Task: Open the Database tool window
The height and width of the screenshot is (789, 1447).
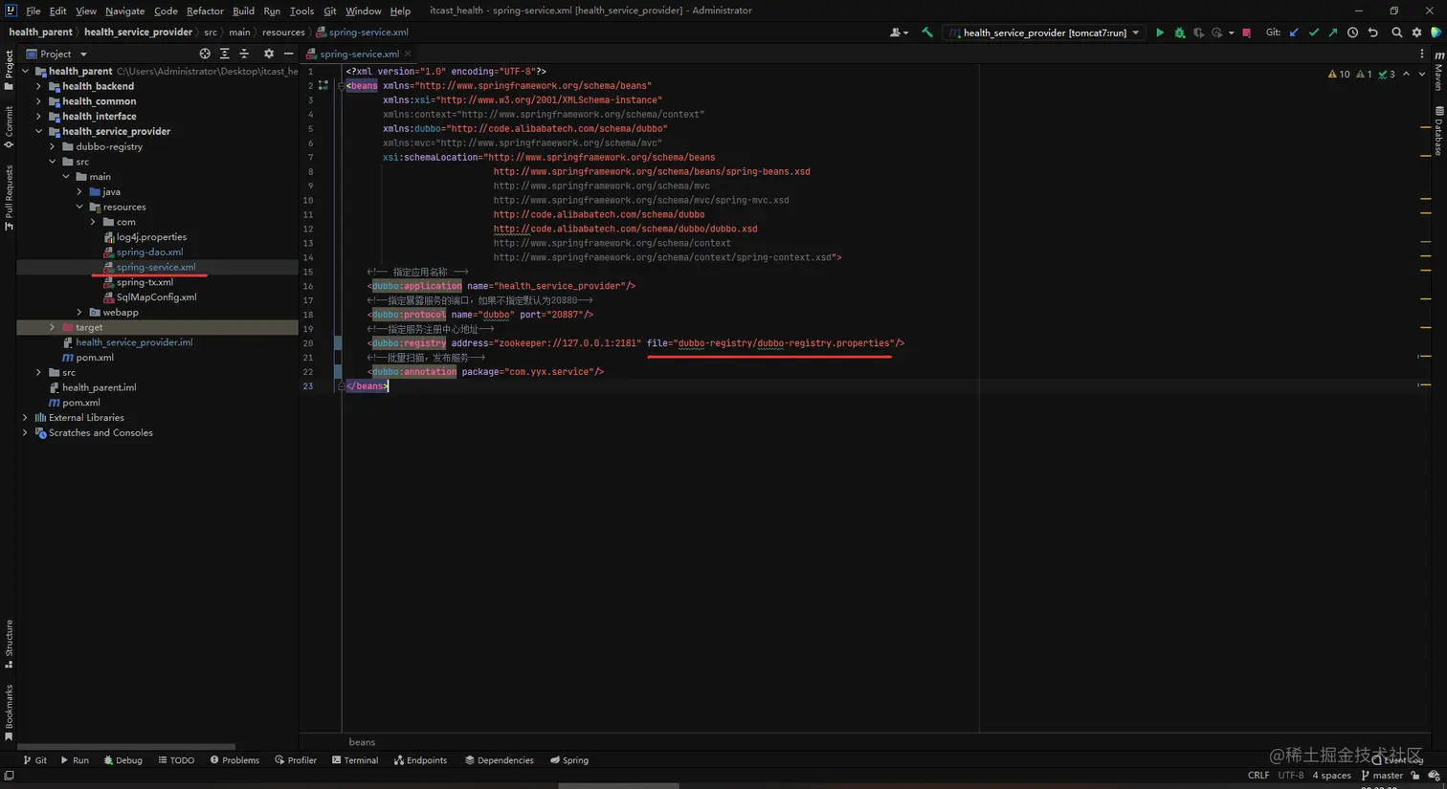Action: tap(1439, 130)
